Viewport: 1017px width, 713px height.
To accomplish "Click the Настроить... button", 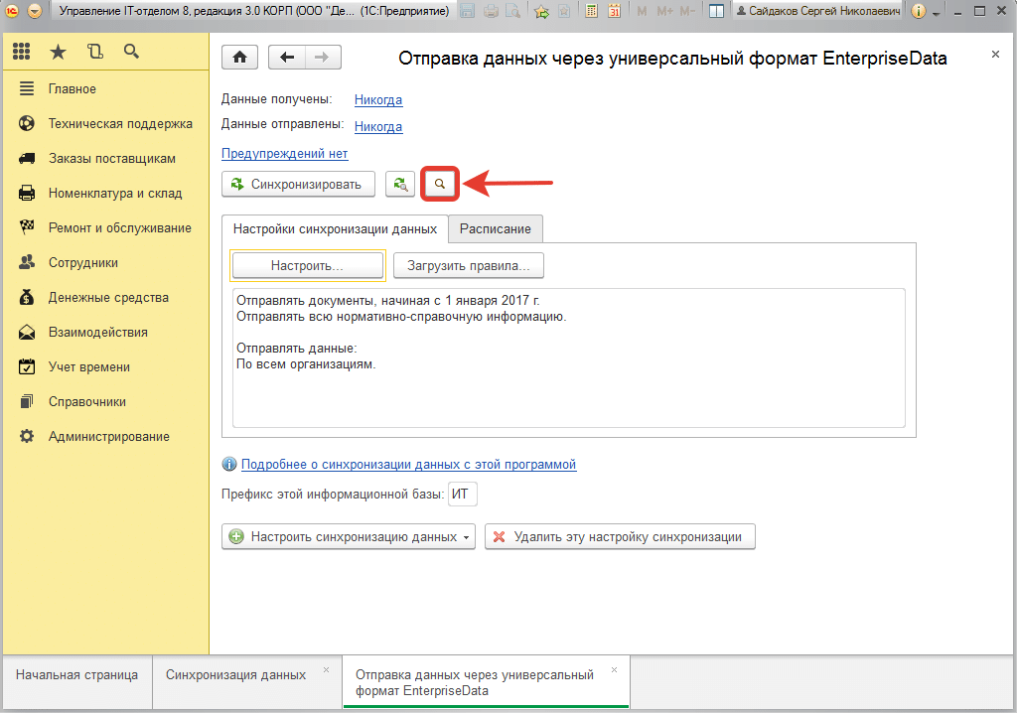I will [308, 265].
